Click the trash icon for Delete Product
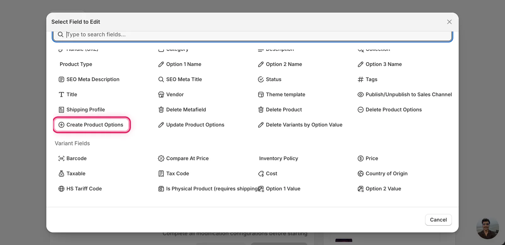This screenshot has width=505, height=245. pos(261,110)
